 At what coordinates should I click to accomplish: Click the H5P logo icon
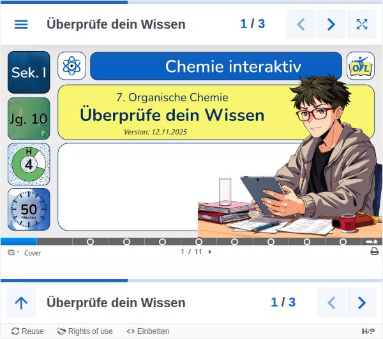pos(368,331)
